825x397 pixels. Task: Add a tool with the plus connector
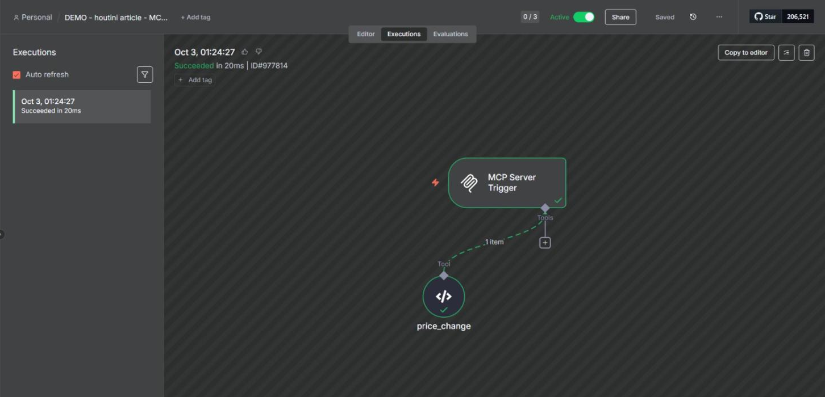point(545,243)
